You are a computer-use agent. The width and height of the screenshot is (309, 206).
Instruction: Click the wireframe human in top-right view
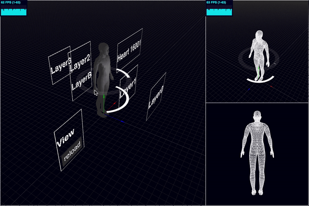259,56
